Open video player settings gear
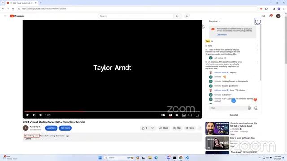This screenshot has height=161, width=287. (177, 115)
